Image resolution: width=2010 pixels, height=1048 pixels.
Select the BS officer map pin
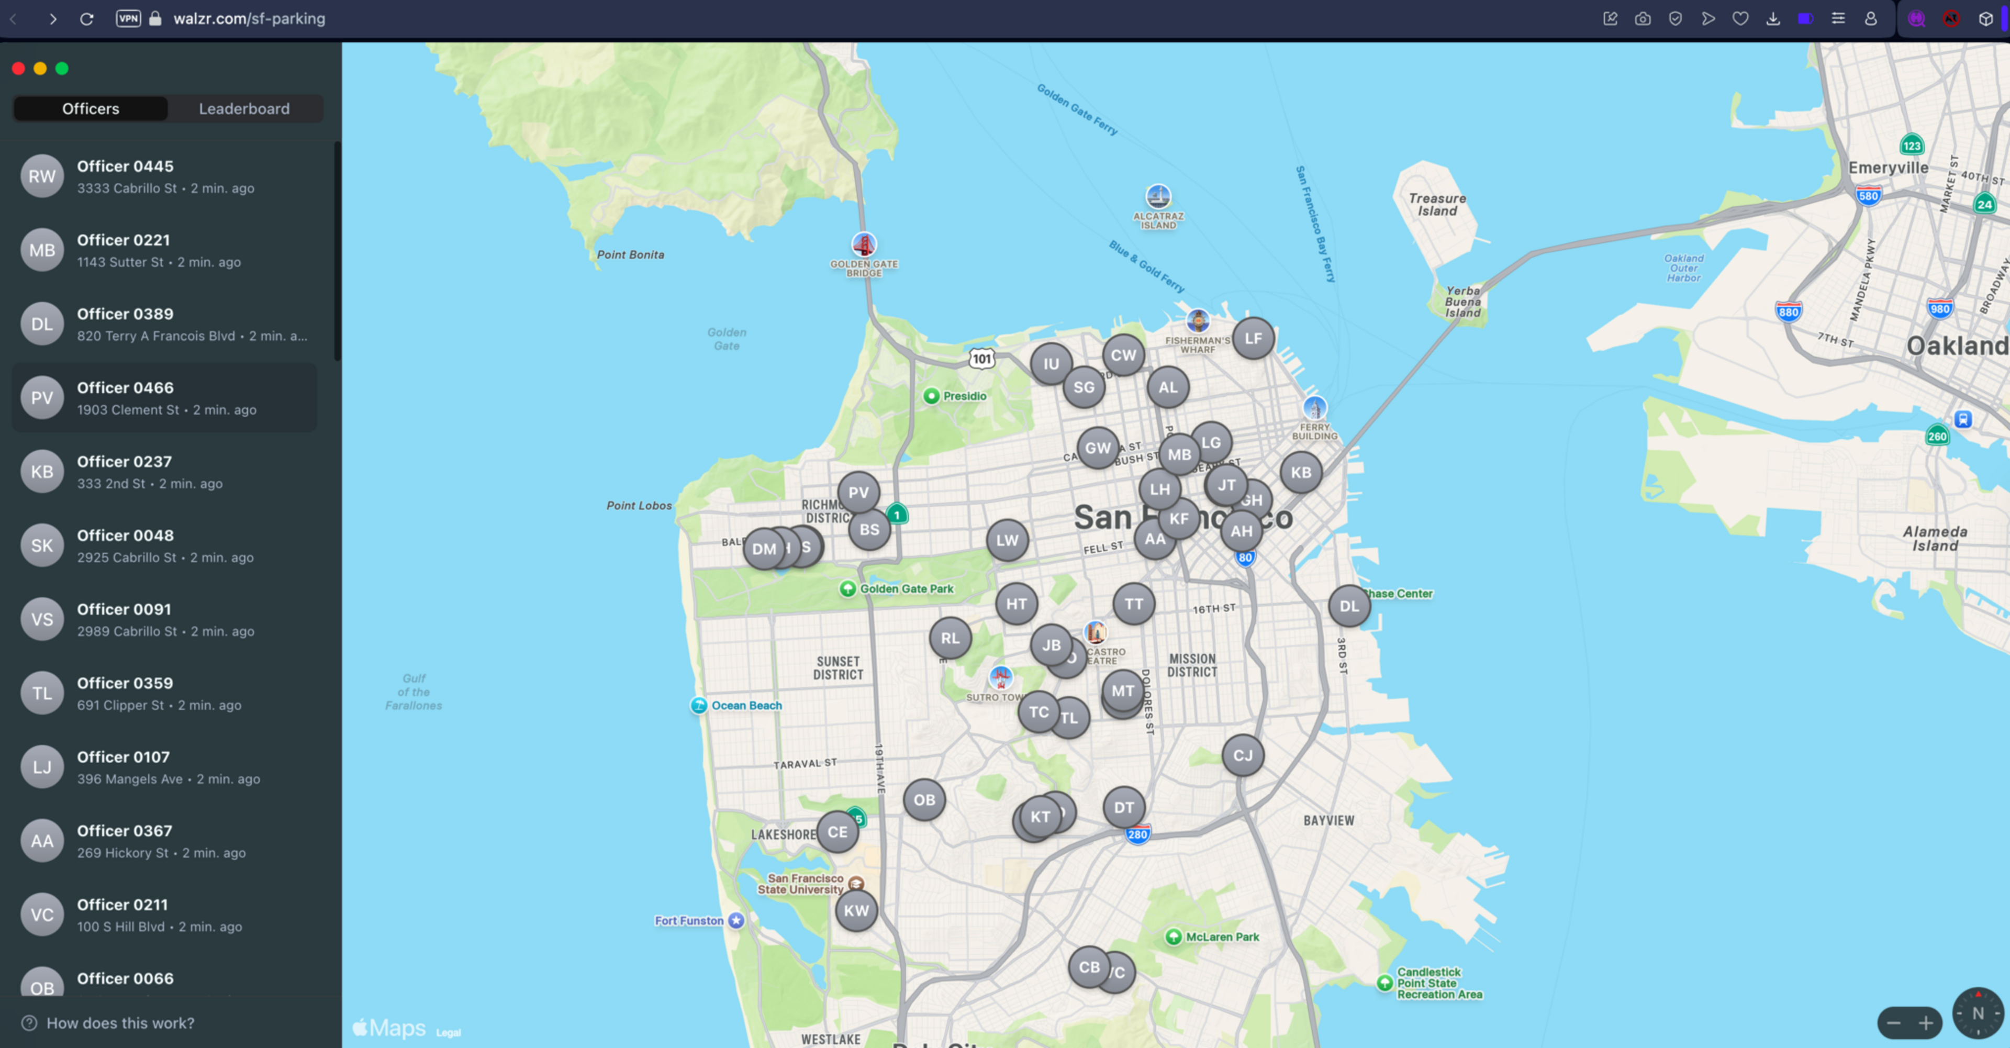coord(869,529)
